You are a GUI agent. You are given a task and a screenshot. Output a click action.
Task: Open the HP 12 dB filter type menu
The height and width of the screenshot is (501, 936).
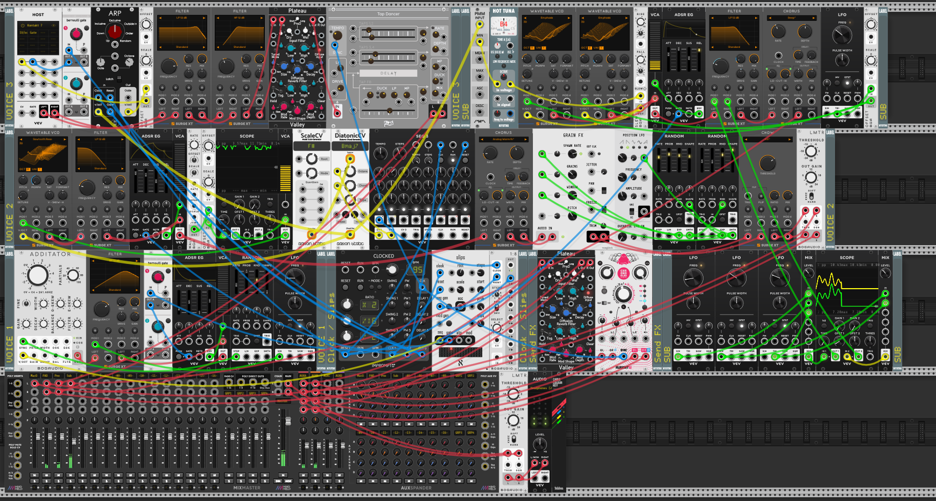240,18
